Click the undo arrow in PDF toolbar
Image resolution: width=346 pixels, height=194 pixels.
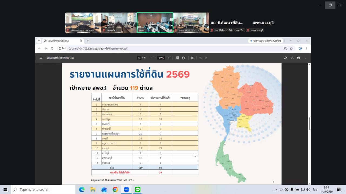pyautogui.click(x=200, y=58)
